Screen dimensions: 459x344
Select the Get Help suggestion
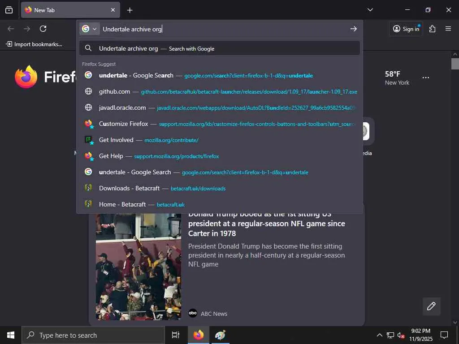point(219,156)
